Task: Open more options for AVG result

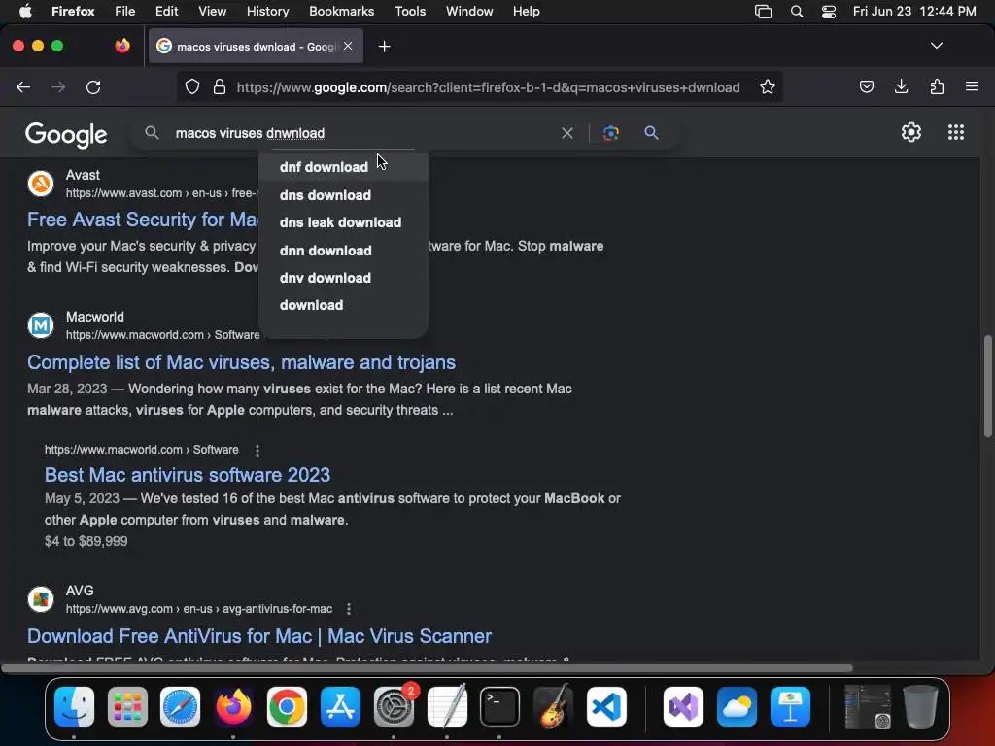Action: tap(349, 609)
